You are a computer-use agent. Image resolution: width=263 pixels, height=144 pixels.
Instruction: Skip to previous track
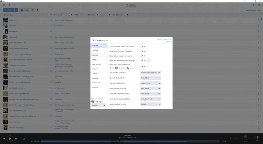tap(4, 139)
